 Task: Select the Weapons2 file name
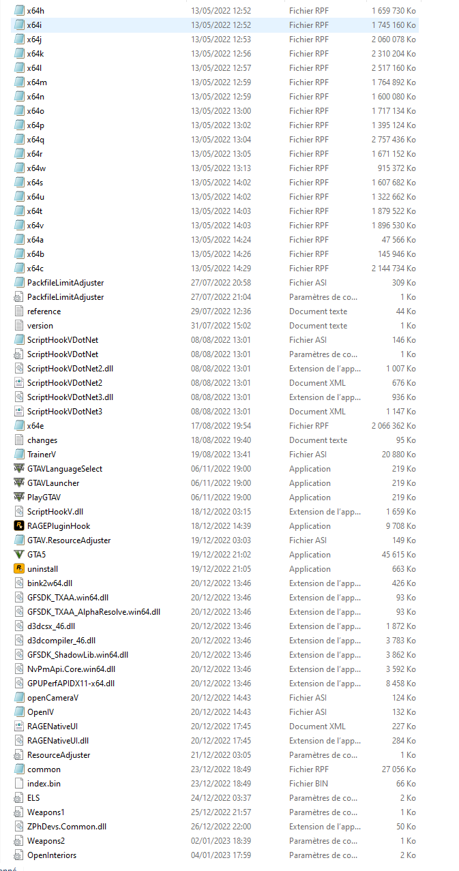tap(46, 840)
